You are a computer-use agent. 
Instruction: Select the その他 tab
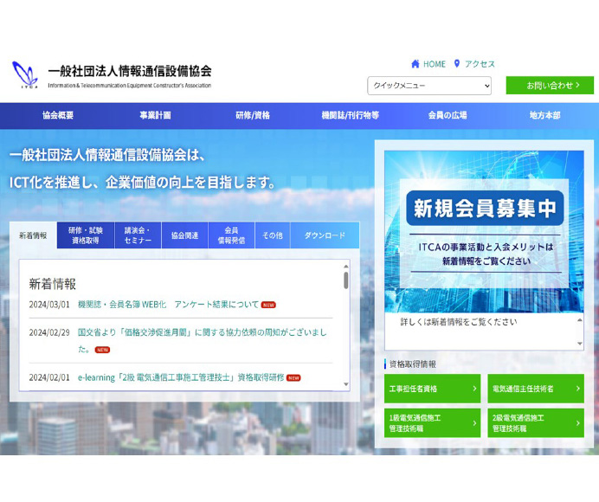[273, 235]
